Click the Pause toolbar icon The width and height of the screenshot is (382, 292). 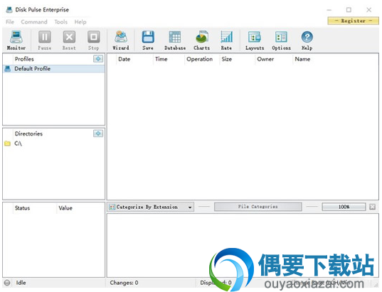(45, 40)
